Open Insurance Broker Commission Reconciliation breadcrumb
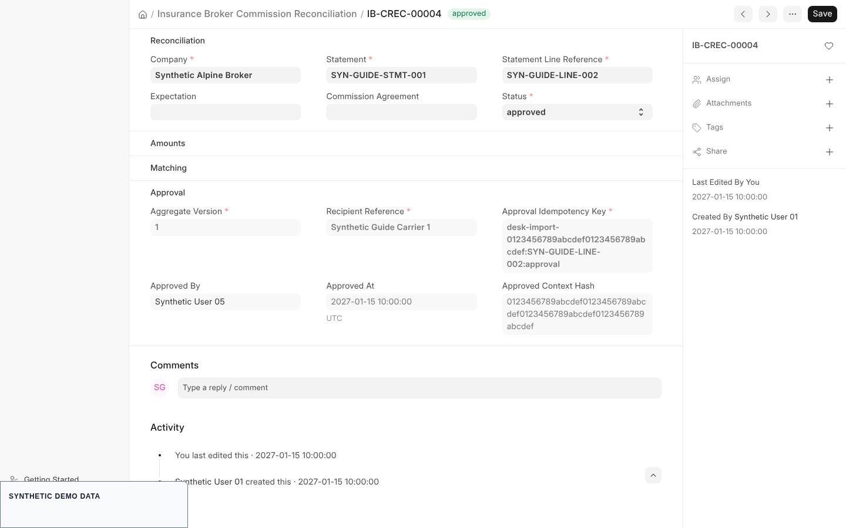846x528 pixels. [257, 14]
